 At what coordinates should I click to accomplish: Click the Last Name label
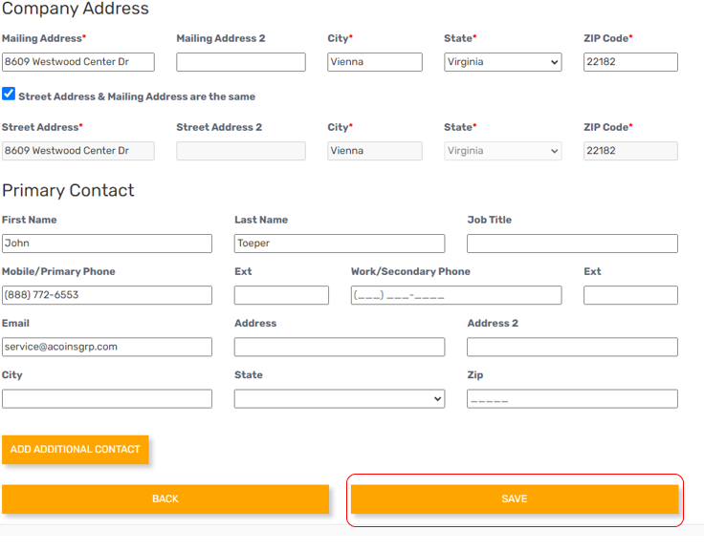pyautogui.click(x=261, y=220)
